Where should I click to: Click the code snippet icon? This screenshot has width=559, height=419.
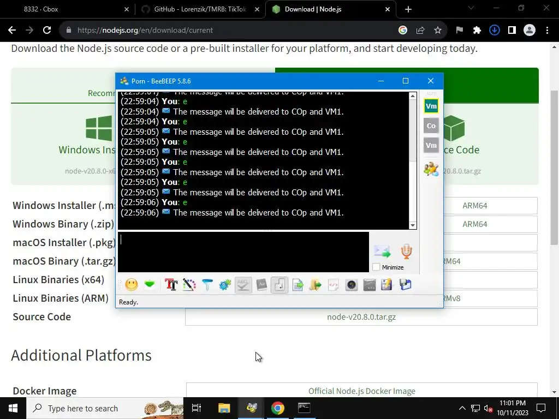coord(334,285)
